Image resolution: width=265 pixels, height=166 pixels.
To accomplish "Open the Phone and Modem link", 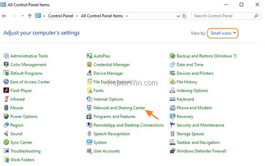I will (194, 108).
